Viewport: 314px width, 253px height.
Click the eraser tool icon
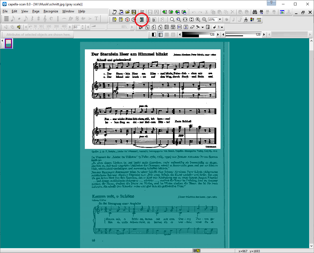click(192, 27)
